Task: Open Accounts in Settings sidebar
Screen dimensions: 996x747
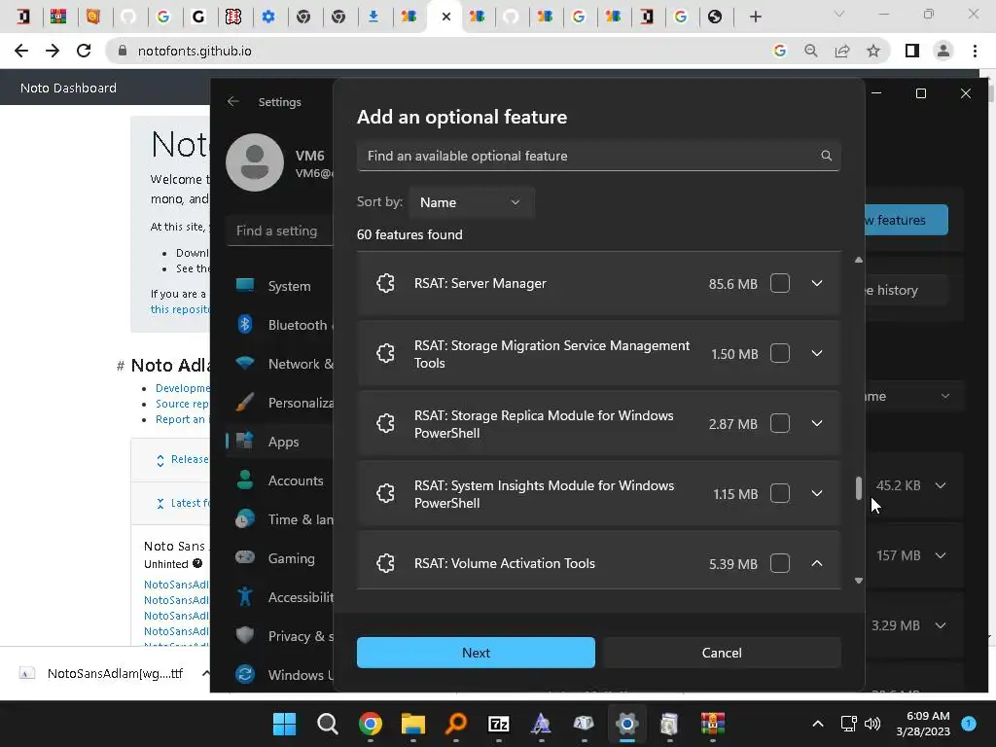Action: 279,480
